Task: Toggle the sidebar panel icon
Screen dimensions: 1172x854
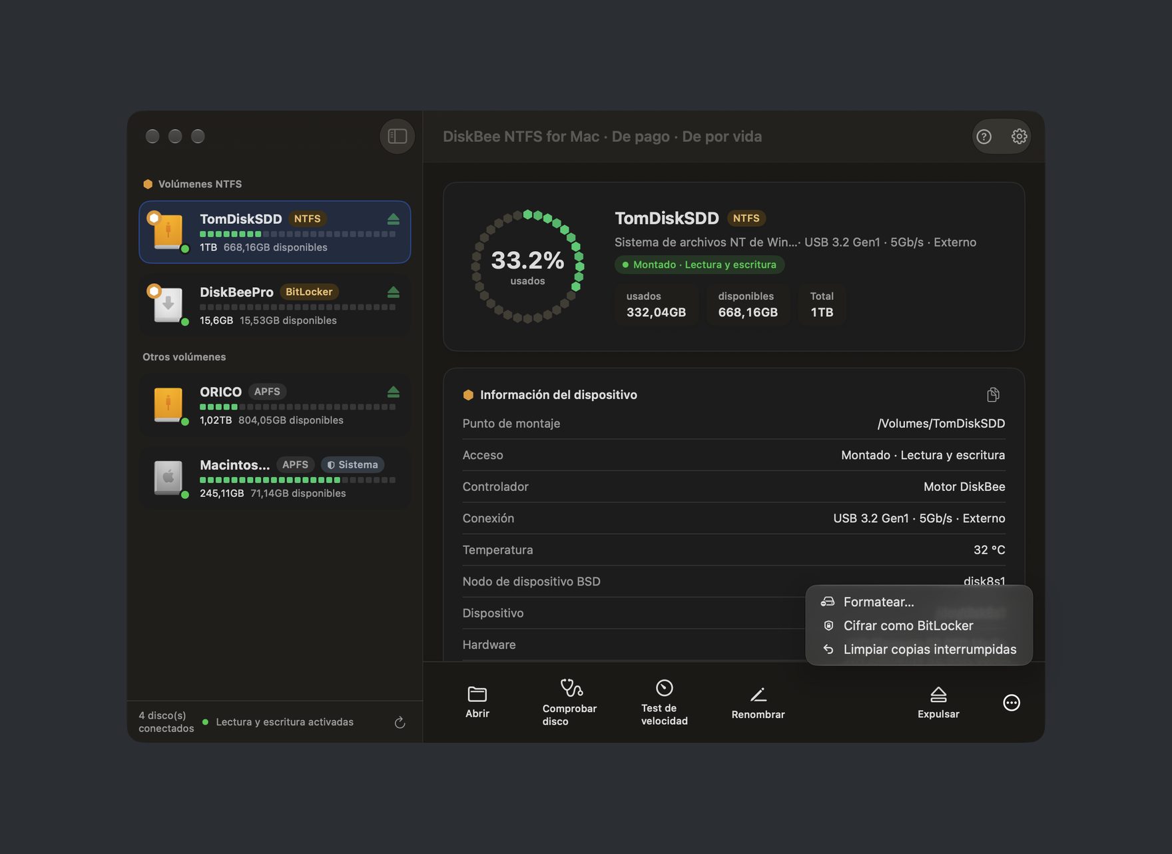Action: tap(397, 137)
